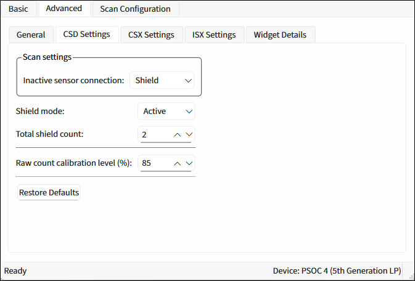Open the Shield mode dropdown
This screenshot has width=415, height=281.
pyautogui.click(x=166, y=112)
